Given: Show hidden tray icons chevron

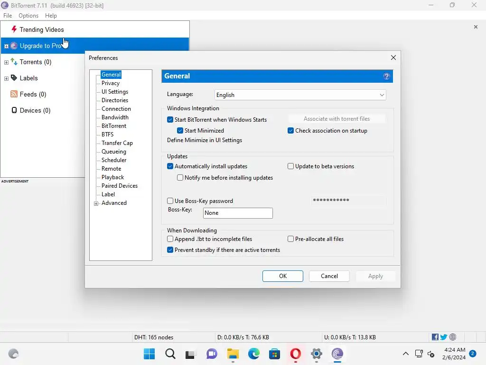Looking at the screenshot, I should click(x=405, y=354).
